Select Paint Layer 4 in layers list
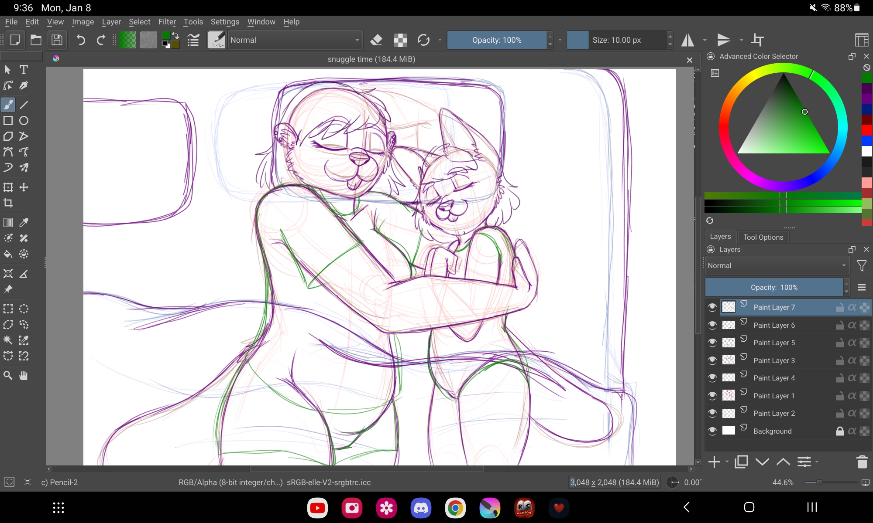 [x=774, y=378]
